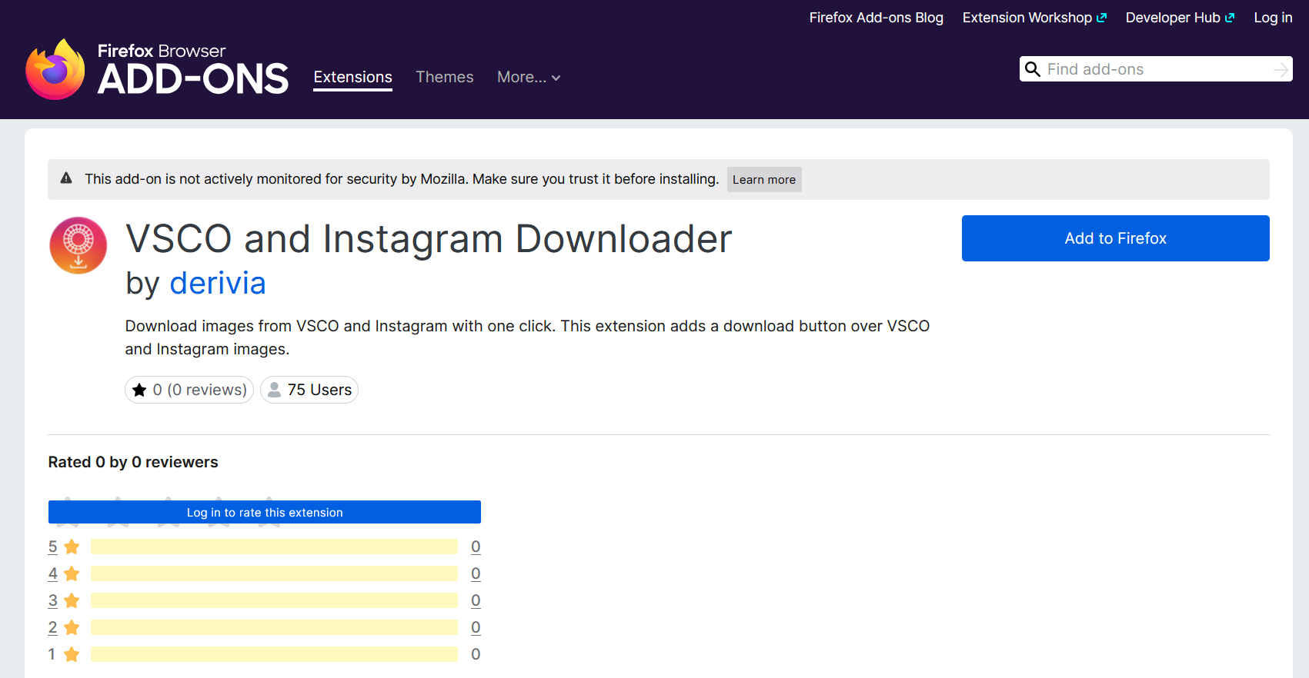1309x678 pixels.
Task: Click the star icon in the 3 row
Action: [72, 600]
